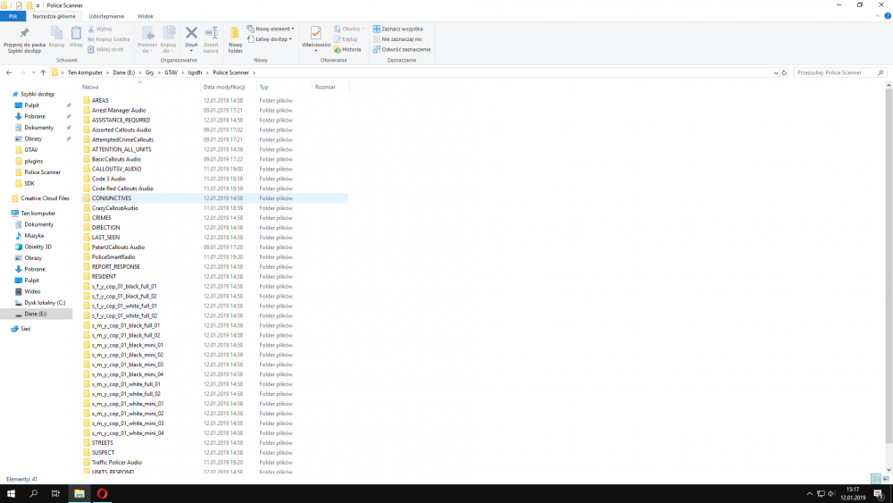Select the PoliceSmartRadio folder

(113, 257)
